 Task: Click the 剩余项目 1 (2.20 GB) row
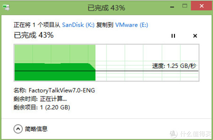(42, 108)
